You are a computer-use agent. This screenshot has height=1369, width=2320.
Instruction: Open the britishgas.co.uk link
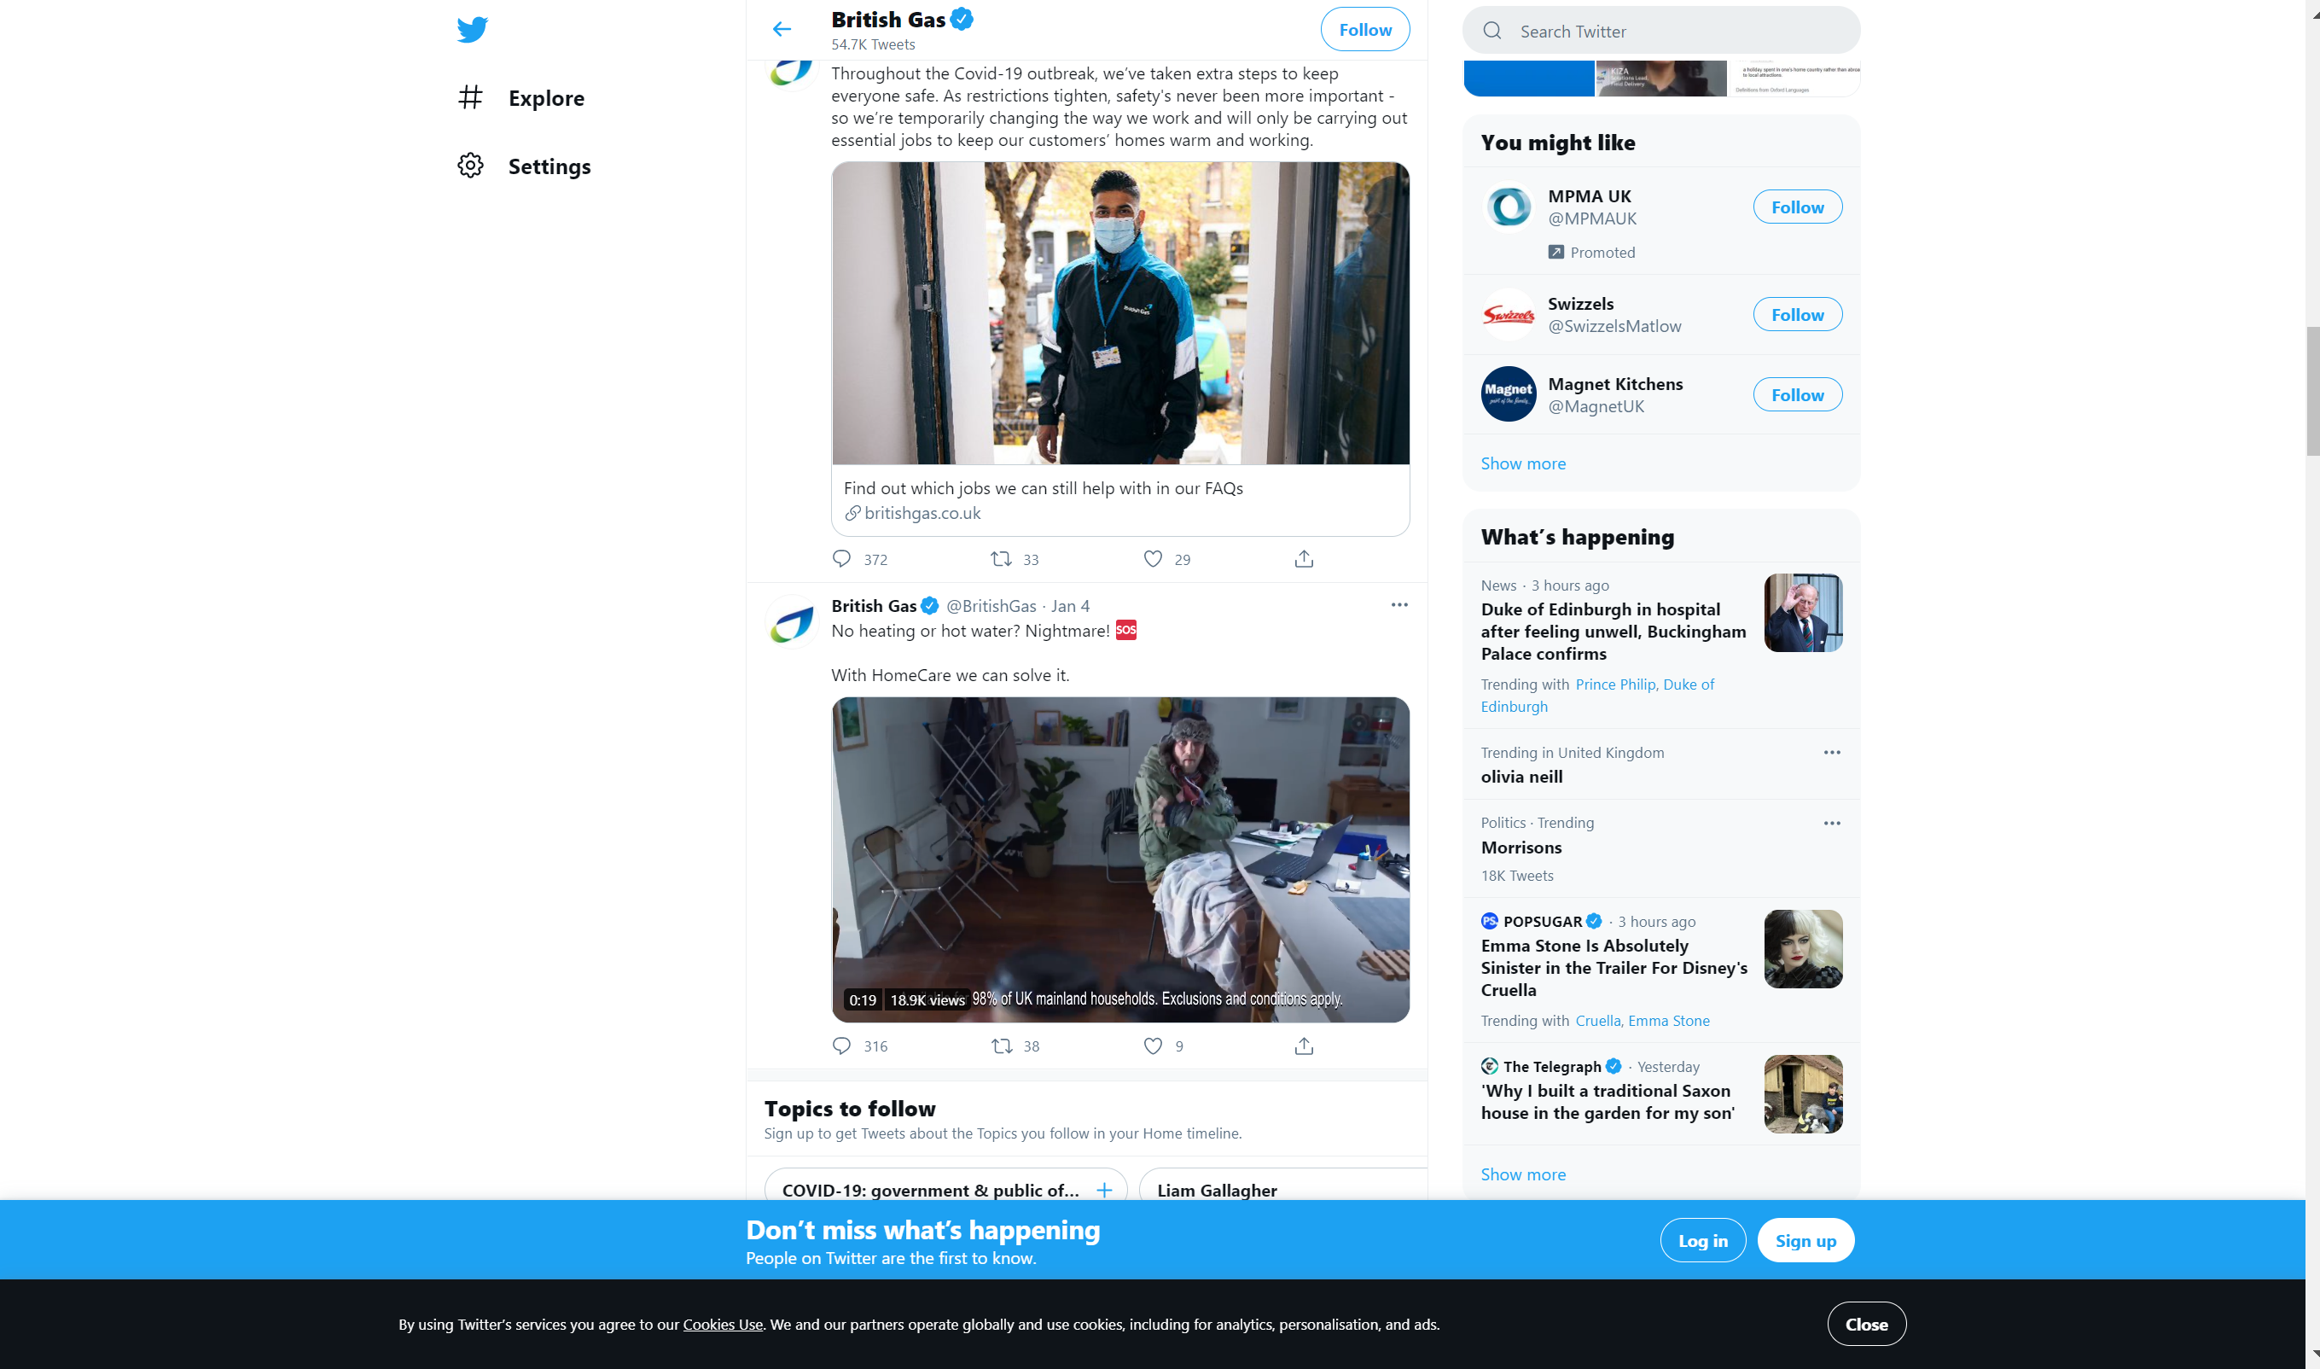tap(922, 513)
